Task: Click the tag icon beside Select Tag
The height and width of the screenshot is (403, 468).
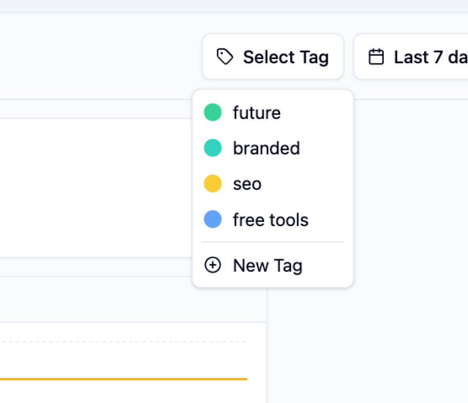Action: [x=225, y=57]
